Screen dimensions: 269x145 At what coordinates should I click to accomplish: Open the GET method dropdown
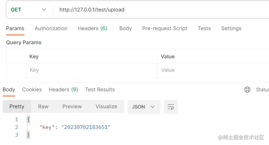pyautogui.click(x=29, y=10)
